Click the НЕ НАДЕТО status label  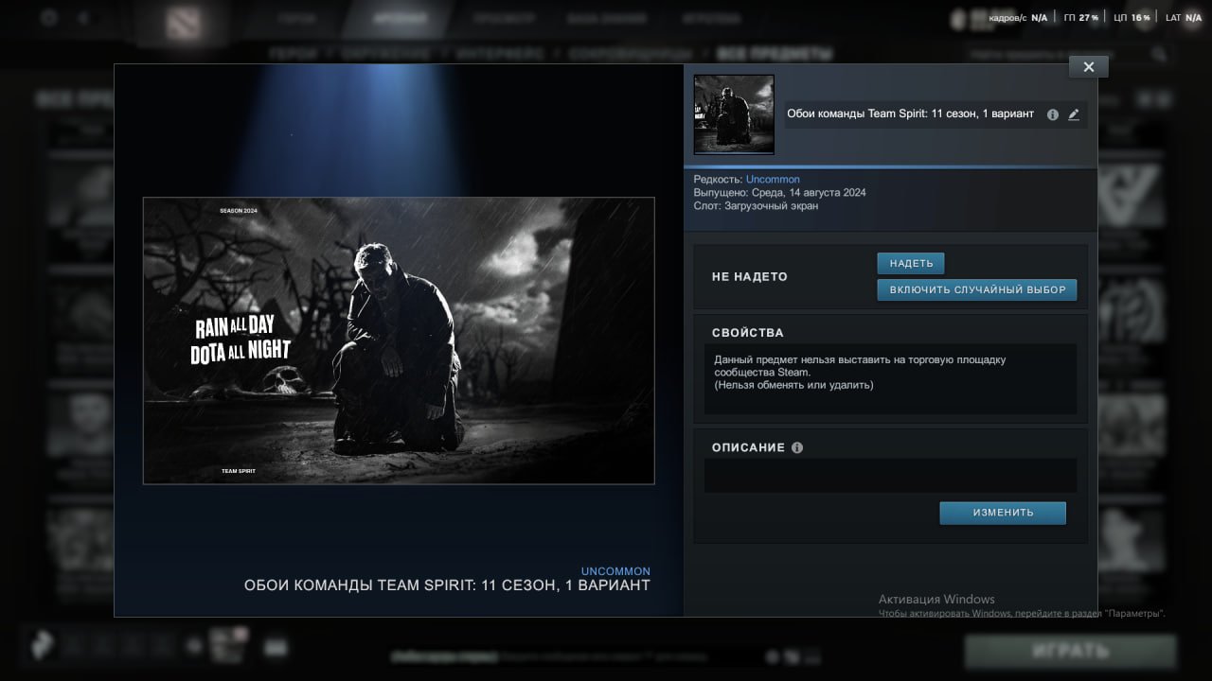[x=750, y=277]
